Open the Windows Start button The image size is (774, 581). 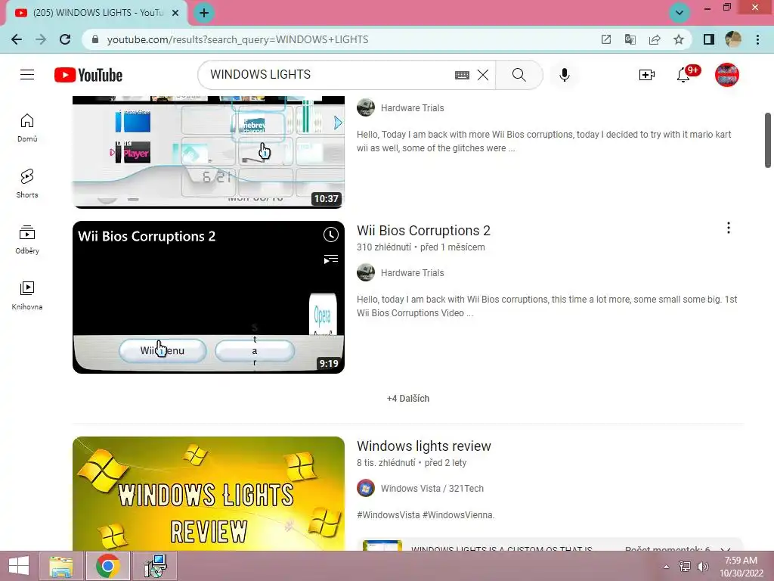19,566
